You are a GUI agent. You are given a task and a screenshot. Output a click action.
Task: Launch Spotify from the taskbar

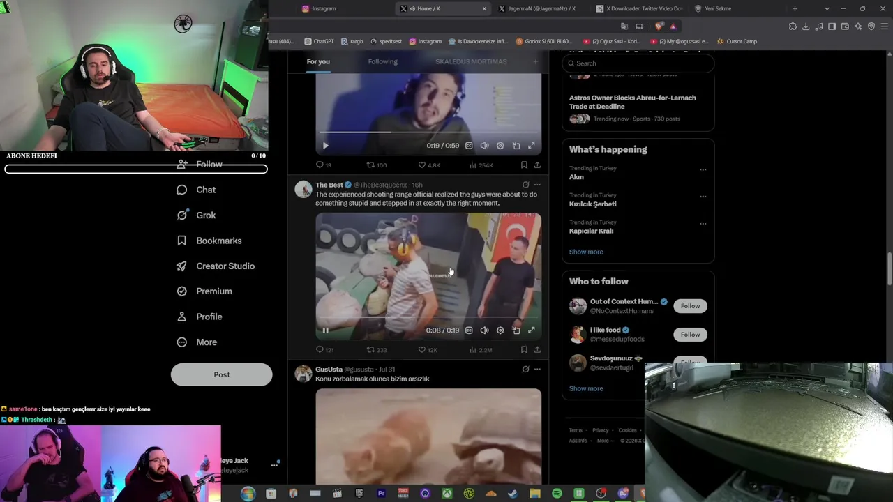(x=557, y=494)
